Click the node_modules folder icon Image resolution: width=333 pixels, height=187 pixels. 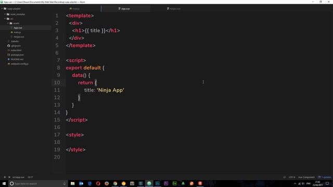click(x=8, y=14)
